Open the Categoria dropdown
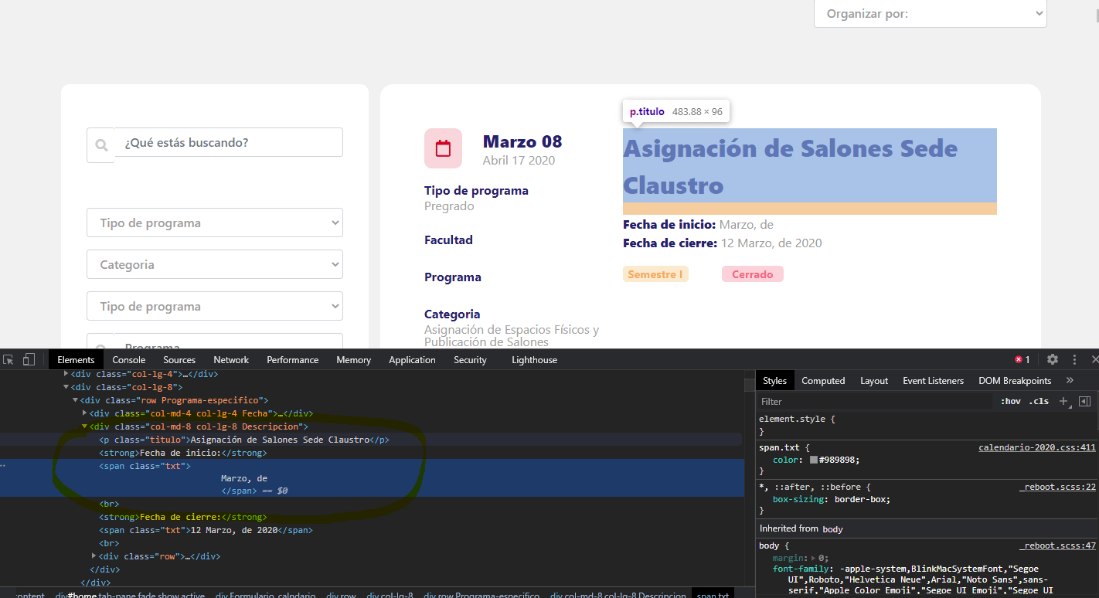Image resolution: width=1099 pixels, height=598 pixels. 214,264
